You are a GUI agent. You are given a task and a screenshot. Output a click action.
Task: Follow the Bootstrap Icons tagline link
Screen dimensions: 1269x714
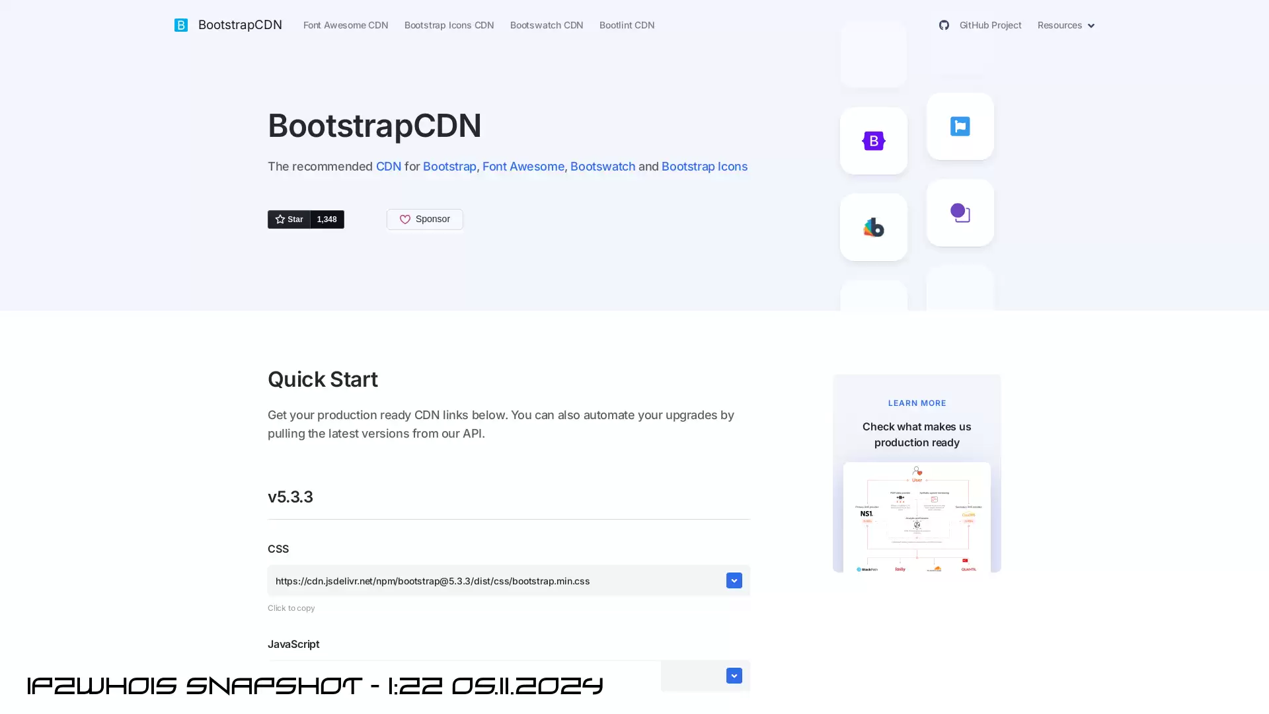705,167
